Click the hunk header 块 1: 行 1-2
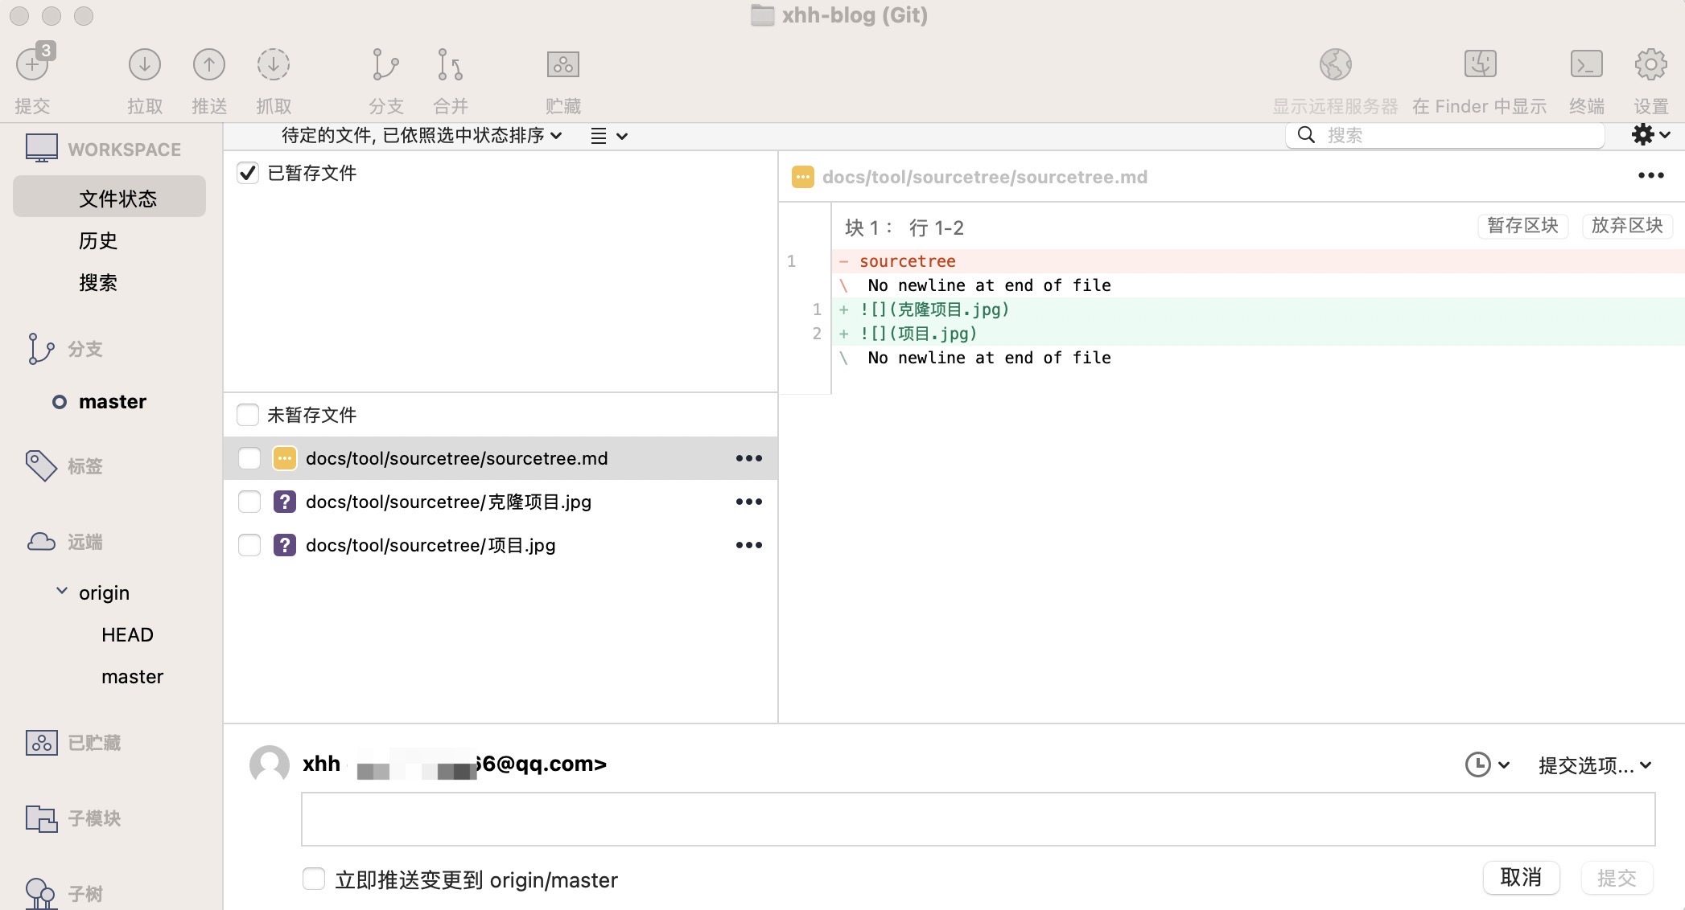1685x910 pixels. click(904, 227)
